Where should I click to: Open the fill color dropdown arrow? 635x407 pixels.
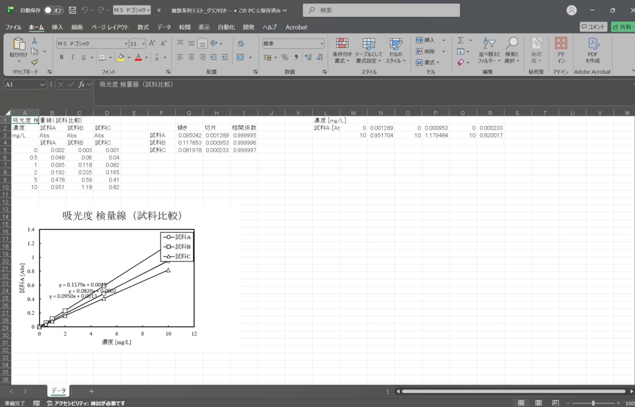pos(129,58)
